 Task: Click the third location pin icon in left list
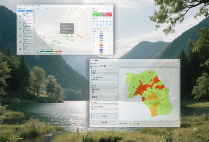(20, 29)
